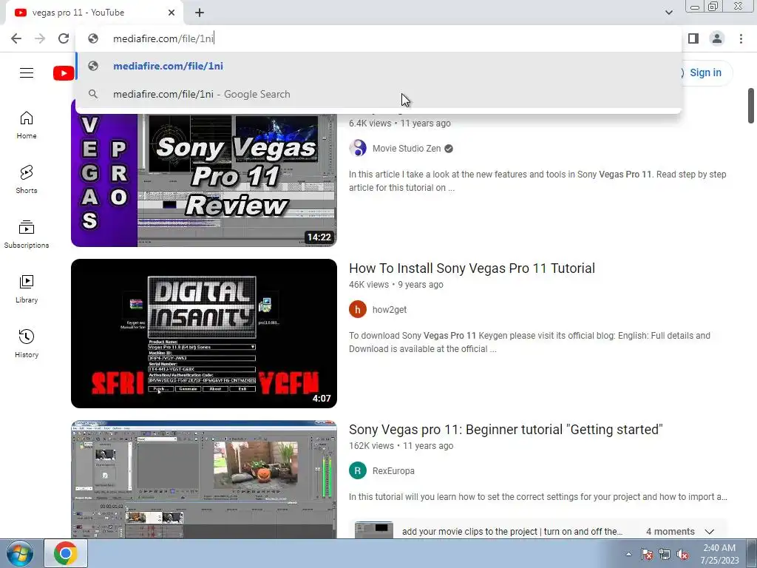The height and width of the screenshot is (568, 757).
Task: Click the how2get channel avatar
Action: coord(358,310)
